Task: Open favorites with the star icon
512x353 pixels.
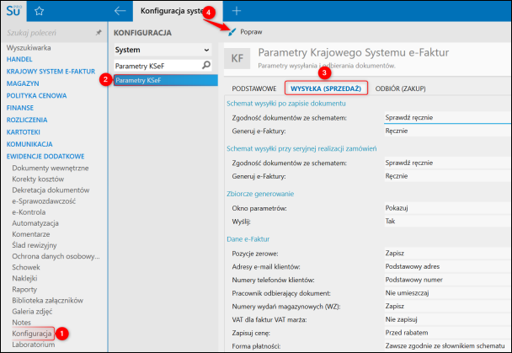Action: [40, 11]
